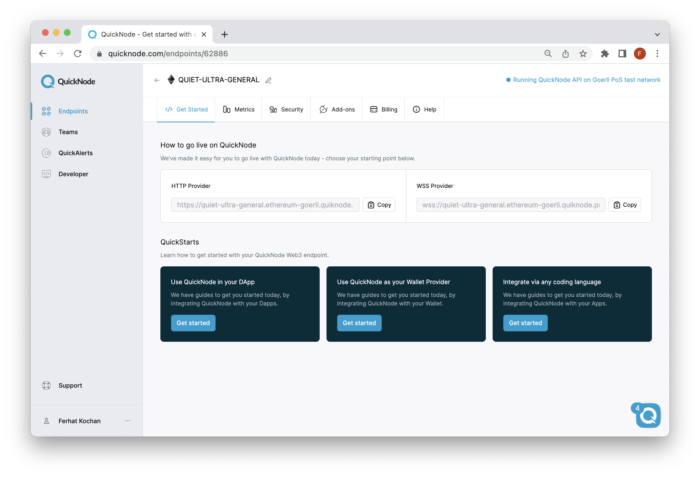Viewport: 700px width, 477px height.
Task: Switch to the Help tab
Action: click(x=424, y=109)
